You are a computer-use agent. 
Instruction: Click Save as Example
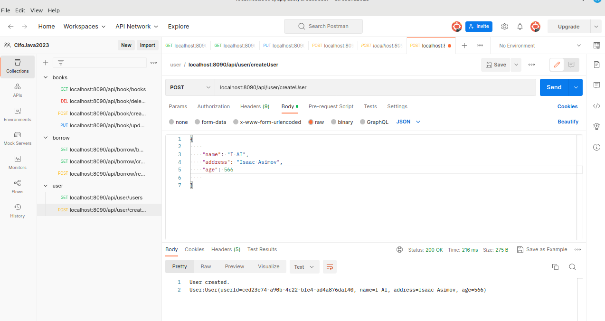542,249
